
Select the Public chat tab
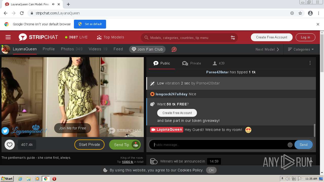pyautogui.click(x=162, y=63)
